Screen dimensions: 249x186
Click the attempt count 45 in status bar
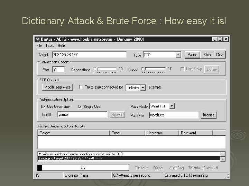[49, 175]
